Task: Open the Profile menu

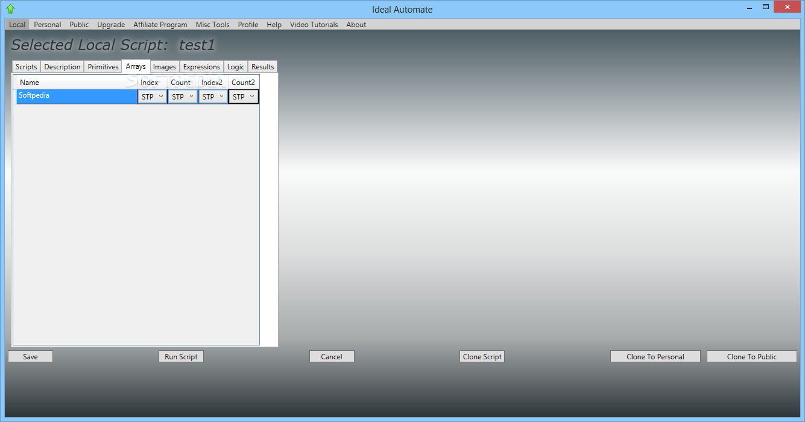Action: [x=248, y=25]
